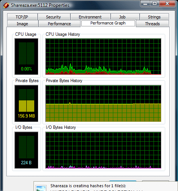Viewport: 178px width, 191px height.
Task: Select the Performance Graph tab
Action: click(108, 23)
